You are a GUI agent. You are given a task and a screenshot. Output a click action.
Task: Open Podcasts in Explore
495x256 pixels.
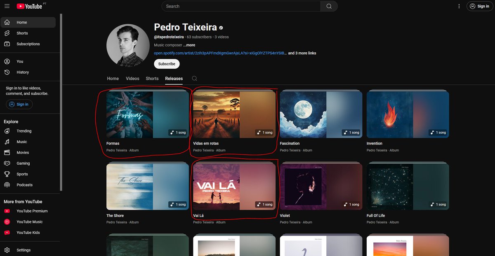pyautogui.click(x=28, y=185)
